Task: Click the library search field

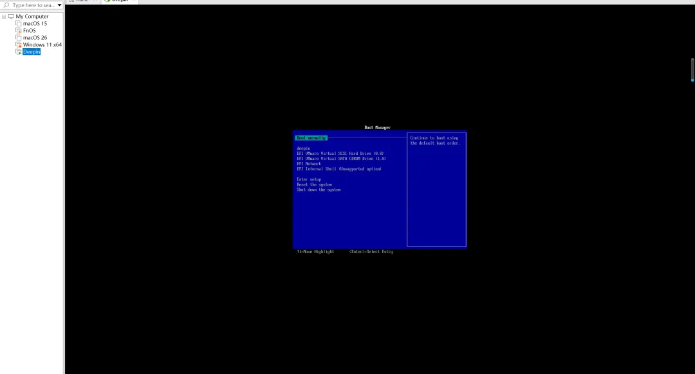Action: pos(32,5)
